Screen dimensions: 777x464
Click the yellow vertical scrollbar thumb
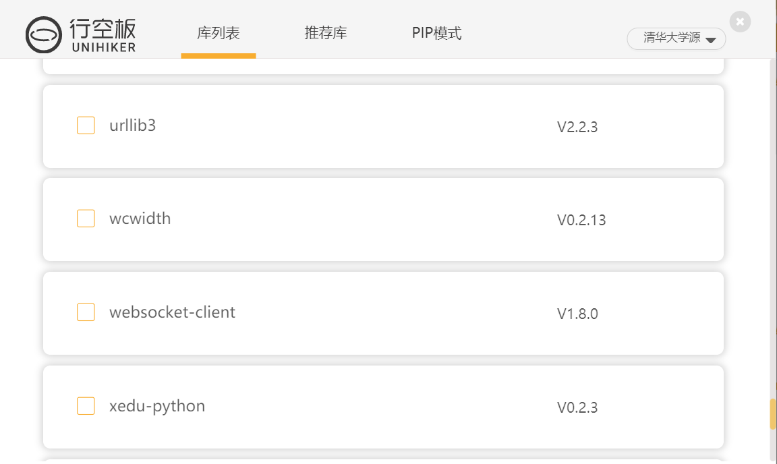point(772,414)
